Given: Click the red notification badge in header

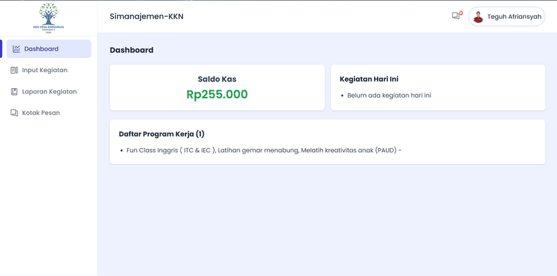Looking at the screenshot, I should click(461, 13).
